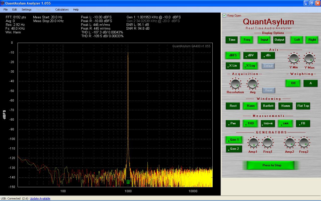Click the QuantAsylum app icon in title bar
This screenshot has width=321, height=201.
(x=2, y=3)
